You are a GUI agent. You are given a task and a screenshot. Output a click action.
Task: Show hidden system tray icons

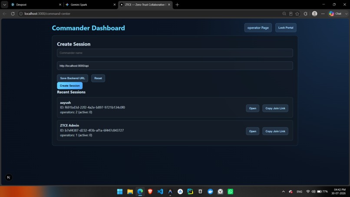coord(283,192)
